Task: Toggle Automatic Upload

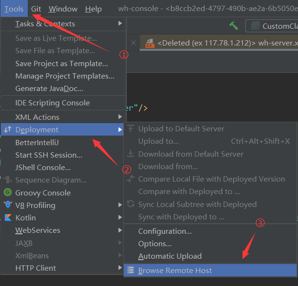Action: (x=170, y=256)
